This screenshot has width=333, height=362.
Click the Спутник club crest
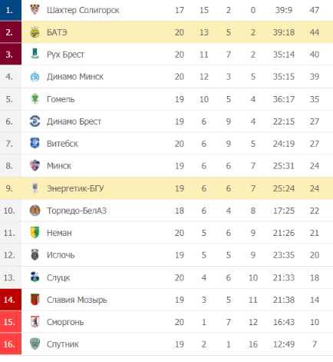pyautogui.click(x=35, y=344)
